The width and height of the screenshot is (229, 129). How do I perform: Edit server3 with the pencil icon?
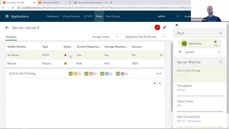click(x=164, y=28)
